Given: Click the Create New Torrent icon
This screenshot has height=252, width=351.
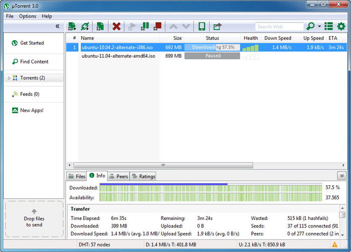Looking at the screenshot, I should pos(100,27).
